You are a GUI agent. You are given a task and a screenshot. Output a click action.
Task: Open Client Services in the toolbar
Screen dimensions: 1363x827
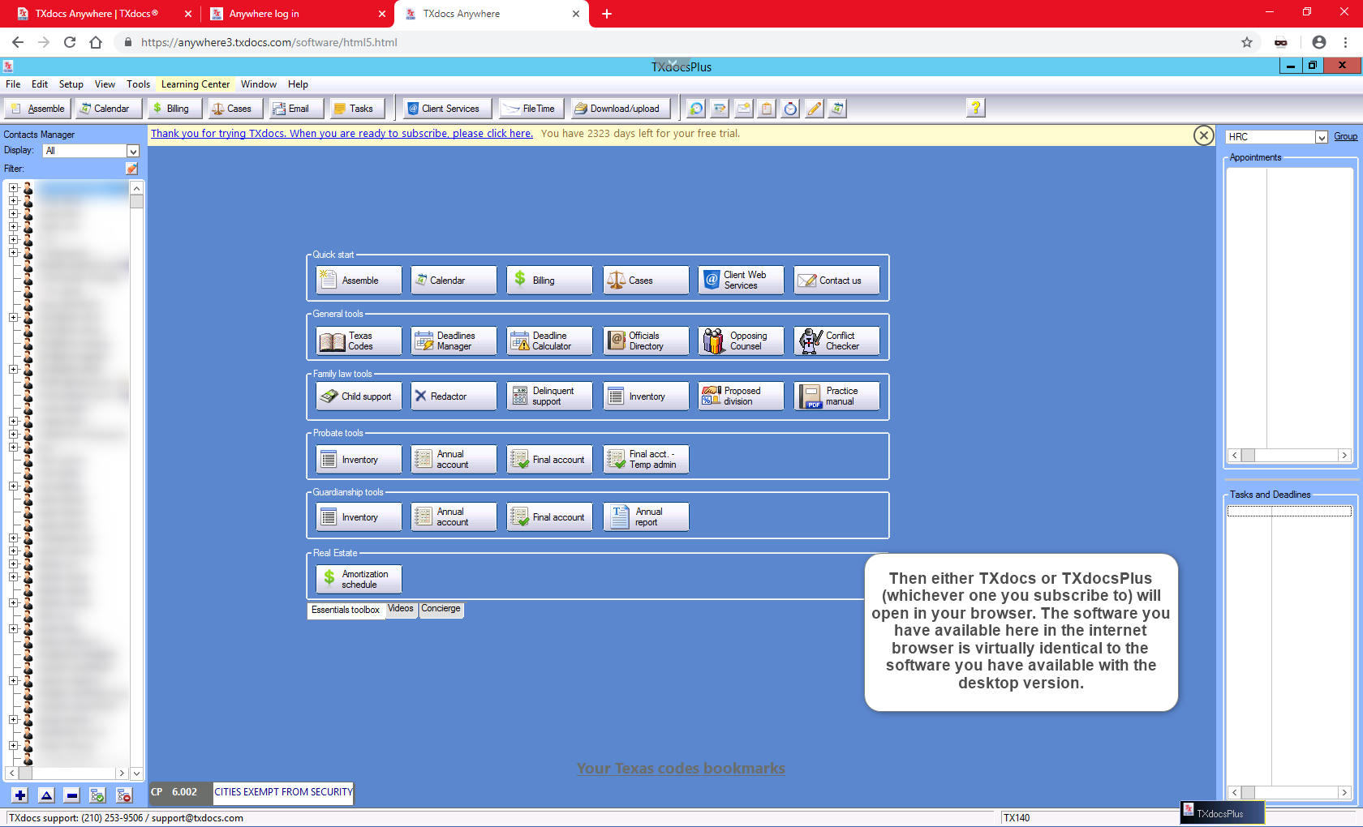(448, 109)
